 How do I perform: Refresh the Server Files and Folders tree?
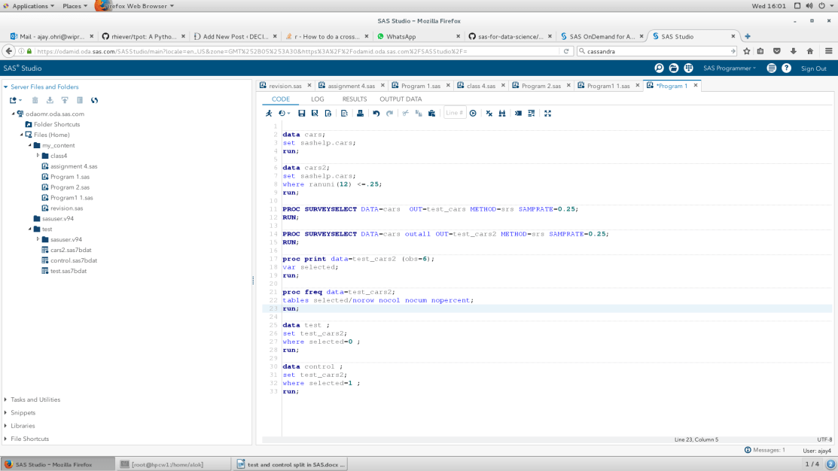pos(95,100)
